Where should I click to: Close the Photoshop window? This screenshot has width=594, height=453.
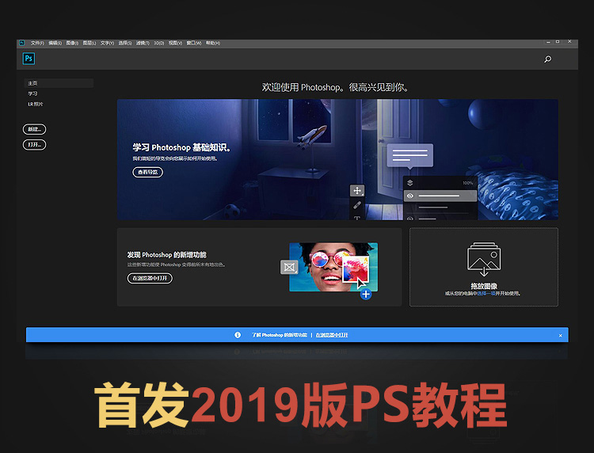[x=569, y=42]
